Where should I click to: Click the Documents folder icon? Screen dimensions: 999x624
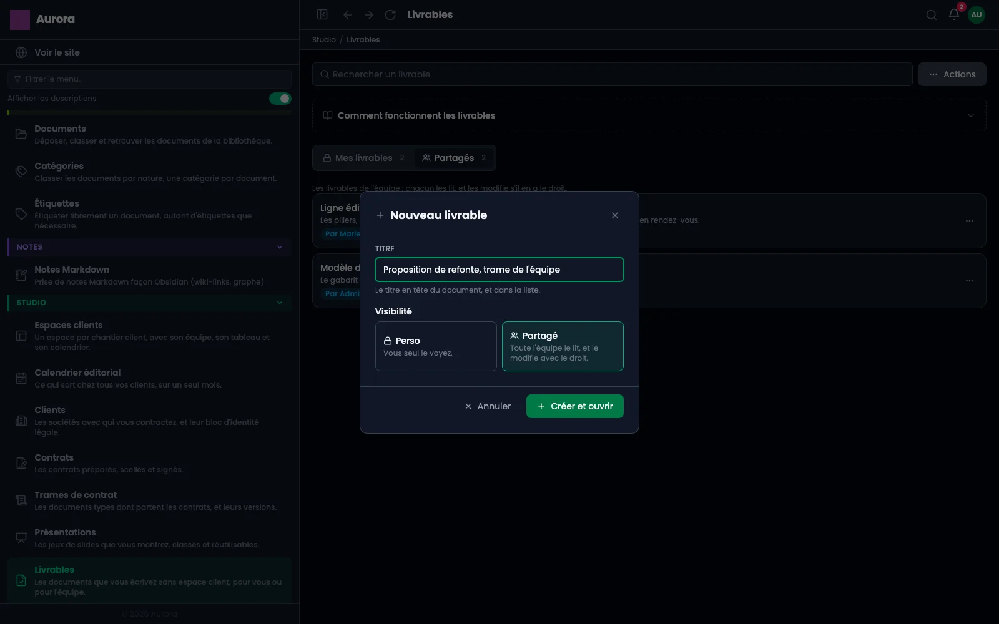tap(21, 134)
